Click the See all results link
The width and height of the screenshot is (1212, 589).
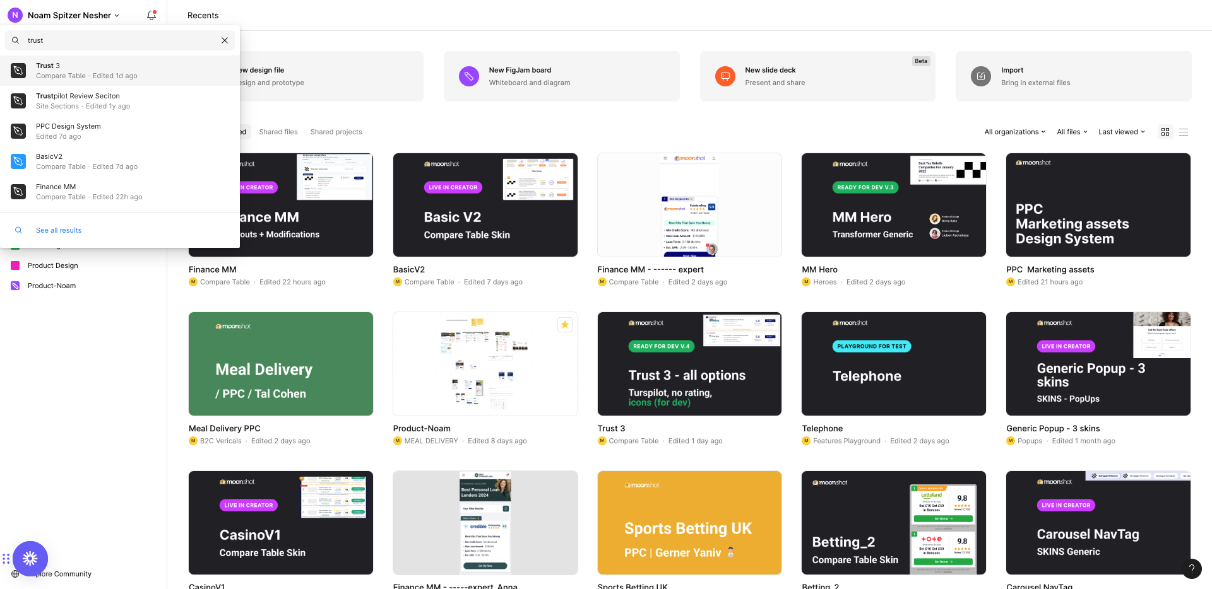tap(59, 230)
